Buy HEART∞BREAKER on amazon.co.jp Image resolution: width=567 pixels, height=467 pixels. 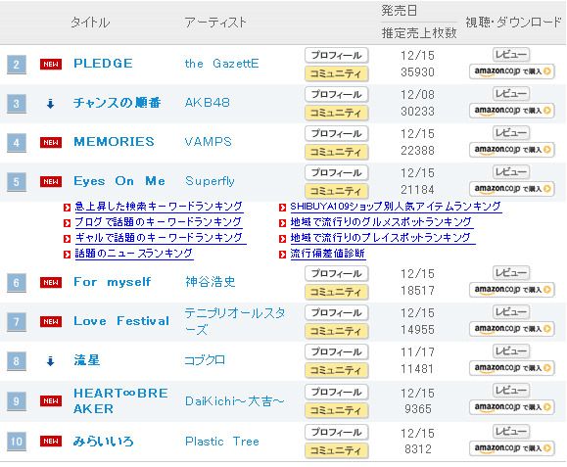[x=512, y=407]
